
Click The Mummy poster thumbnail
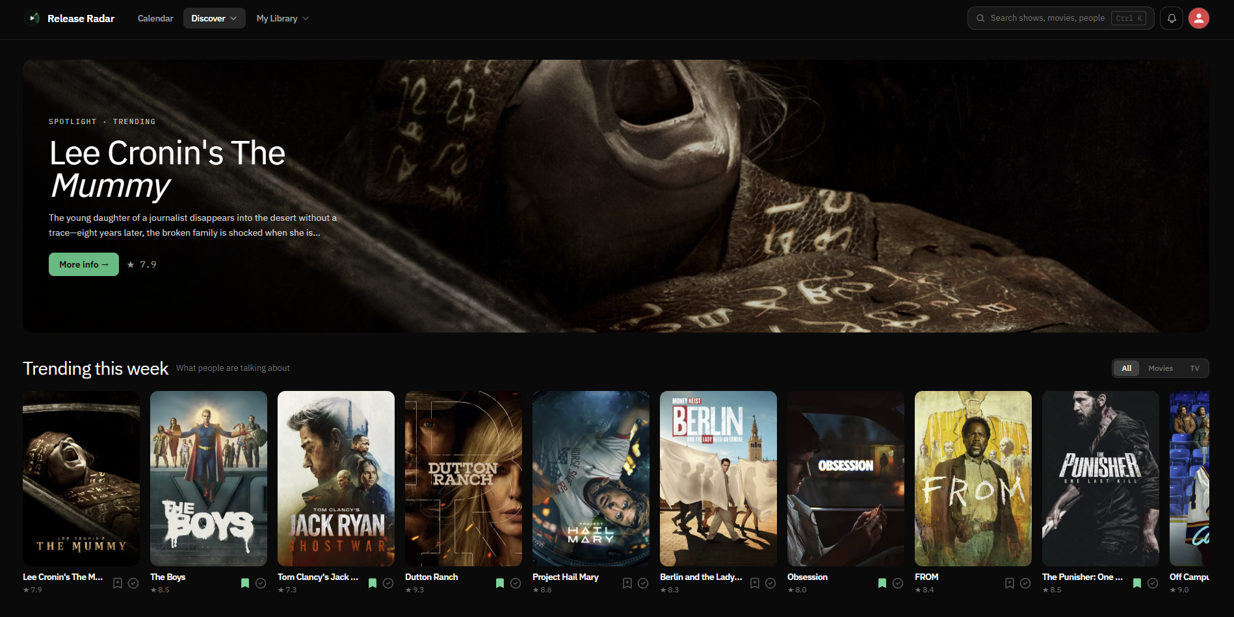click(x=81, y=479)
